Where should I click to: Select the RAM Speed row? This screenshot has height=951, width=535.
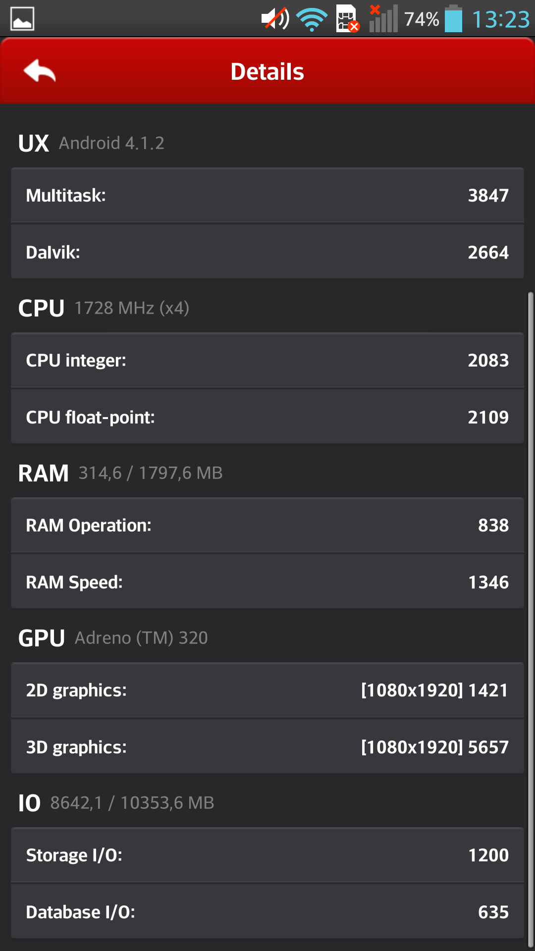pos(267,581)
